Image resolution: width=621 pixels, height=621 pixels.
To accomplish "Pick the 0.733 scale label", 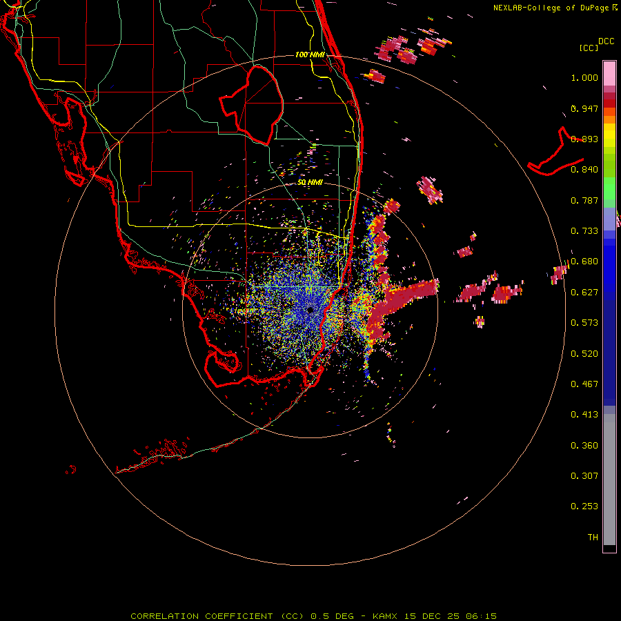I will click(x=584, y=230).
